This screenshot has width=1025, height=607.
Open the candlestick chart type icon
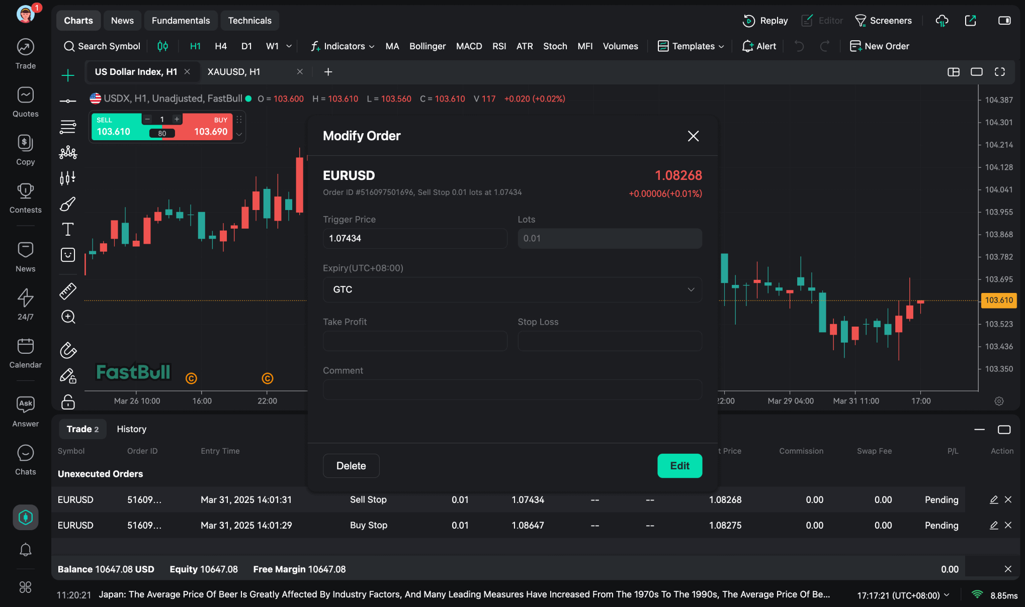point(162,46)
